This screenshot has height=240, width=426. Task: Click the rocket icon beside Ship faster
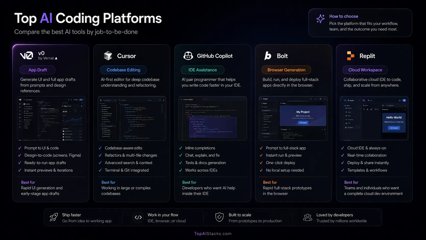click(x=54, y=217)
